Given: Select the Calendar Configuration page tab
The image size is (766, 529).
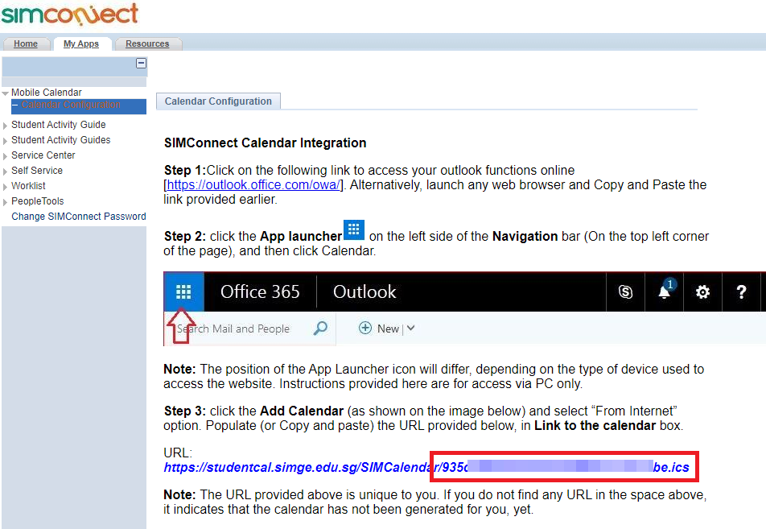Looking at the screenshot, I should [x=218, y=101].
